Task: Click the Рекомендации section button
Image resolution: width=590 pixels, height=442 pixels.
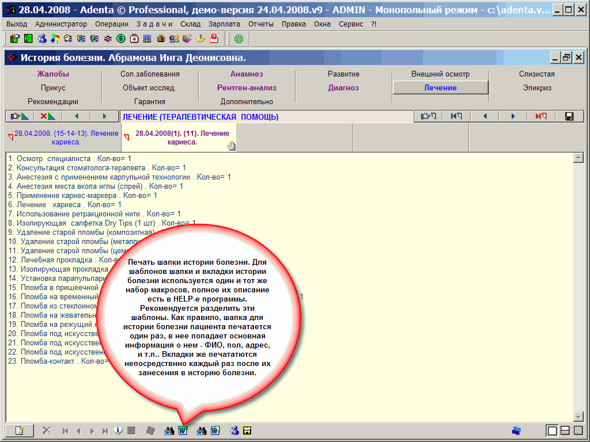Action: click(x=53, y=102)
